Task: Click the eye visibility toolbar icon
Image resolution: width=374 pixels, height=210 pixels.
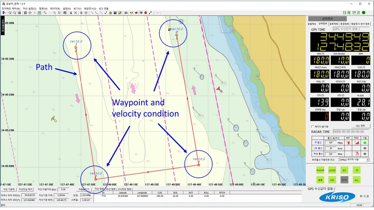Action: point(141,13)
